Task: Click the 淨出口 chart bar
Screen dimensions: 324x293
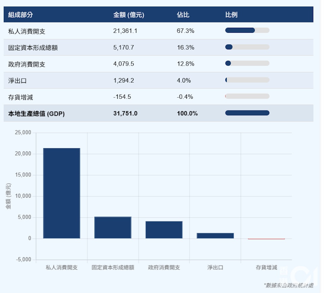Action: tap(215, 236)
